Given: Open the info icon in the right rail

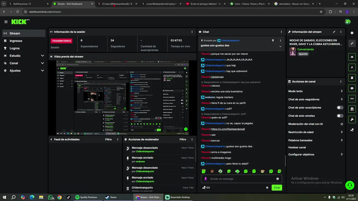Looking at the screenshot, I should (x=352, y=33).
